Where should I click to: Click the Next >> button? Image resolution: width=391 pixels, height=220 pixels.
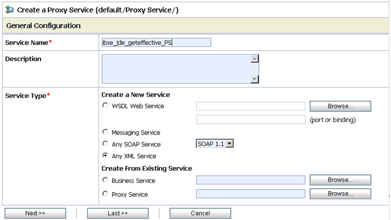[x=35, y=213]
